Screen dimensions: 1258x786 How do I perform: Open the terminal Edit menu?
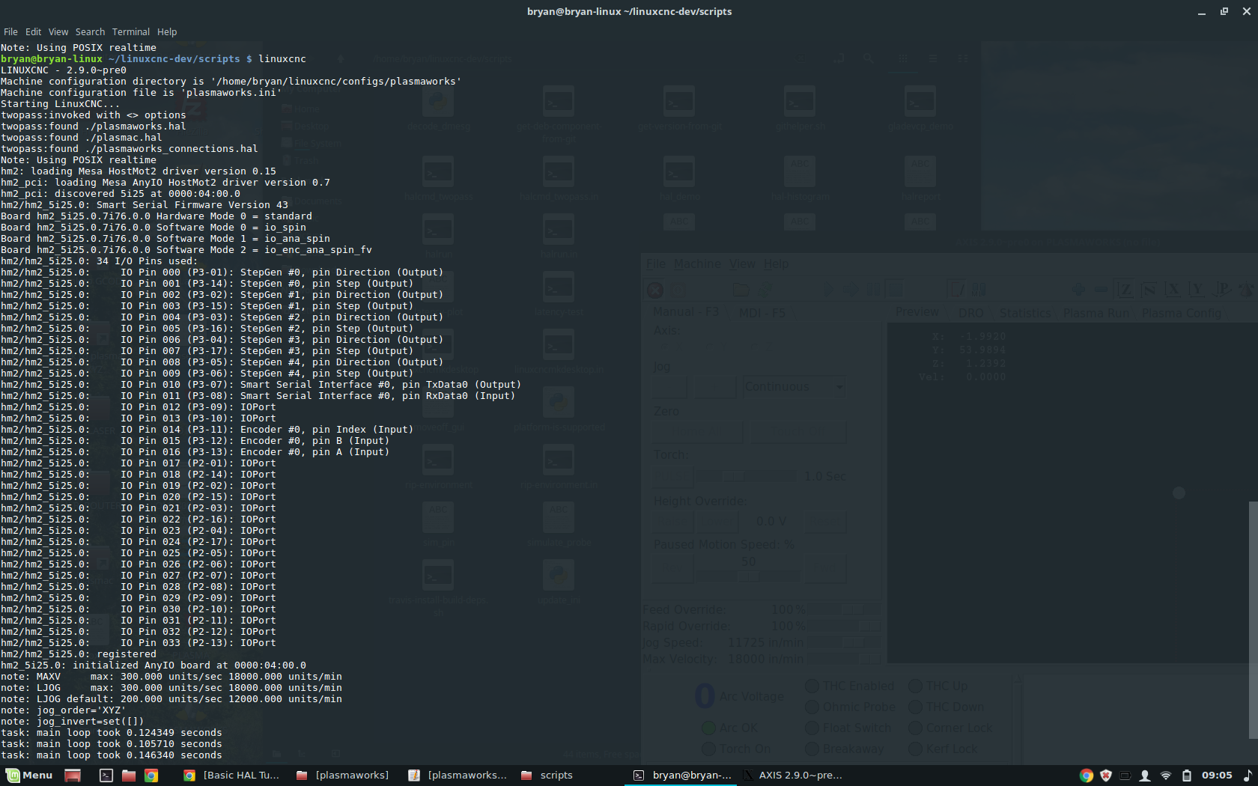pos(34,32)
